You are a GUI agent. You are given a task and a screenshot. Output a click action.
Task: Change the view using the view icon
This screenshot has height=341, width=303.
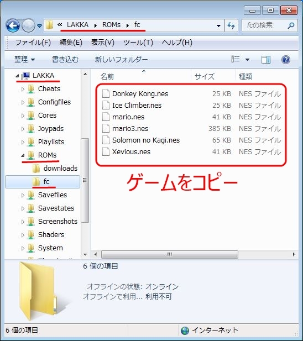point(236,59)
